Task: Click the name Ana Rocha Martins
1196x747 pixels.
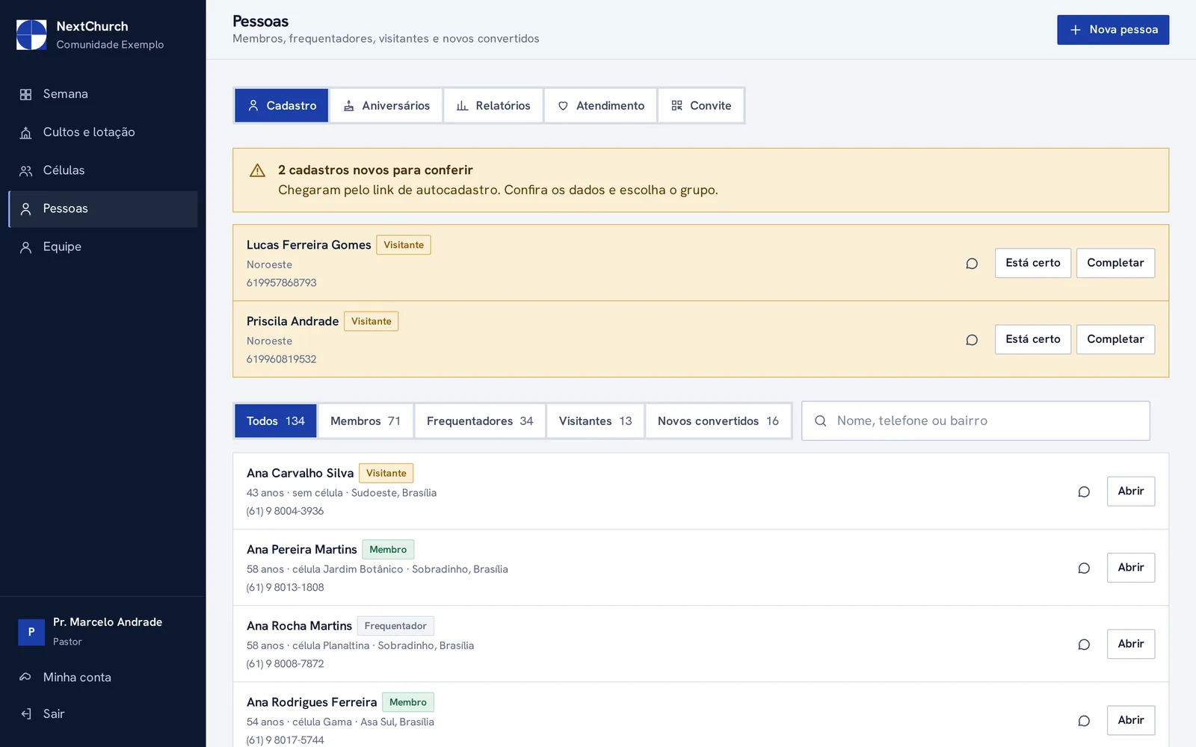Action: tap(299, 625)
